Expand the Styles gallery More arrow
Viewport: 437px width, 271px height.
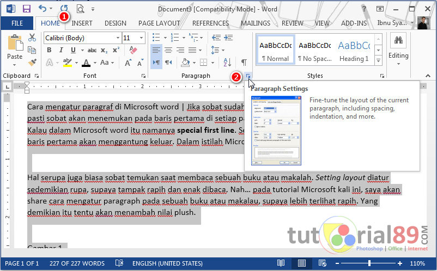(378, 60)
